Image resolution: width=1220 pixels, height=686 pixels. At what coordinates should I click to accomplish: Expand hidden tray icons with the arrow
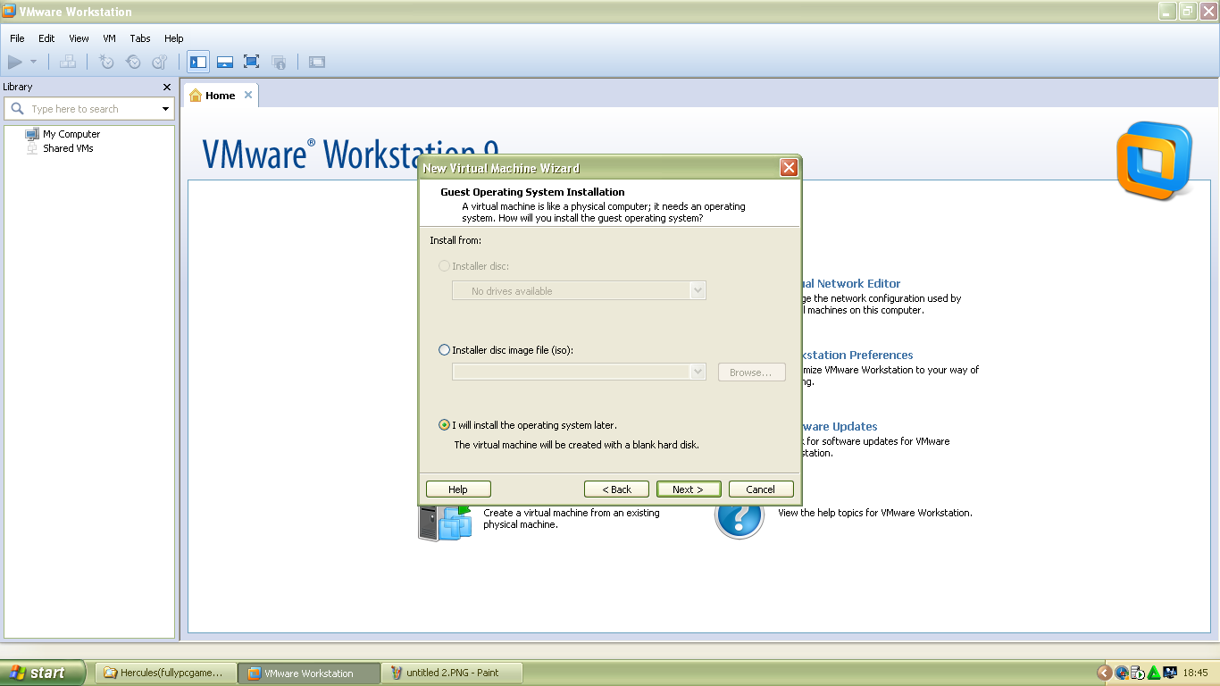pyautogui.click(x=1105, y=673)
